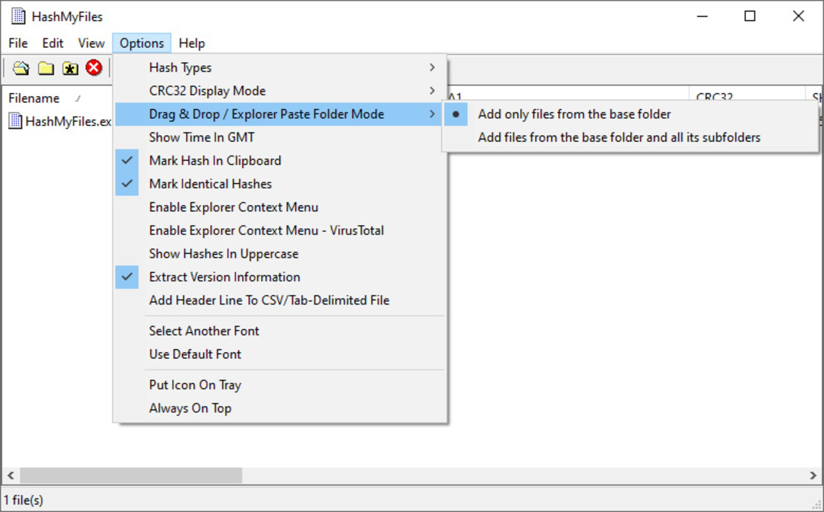Select 'Add files from the base folder and all its subfolders'
824x512 pixels.
(x=630, y=138)
